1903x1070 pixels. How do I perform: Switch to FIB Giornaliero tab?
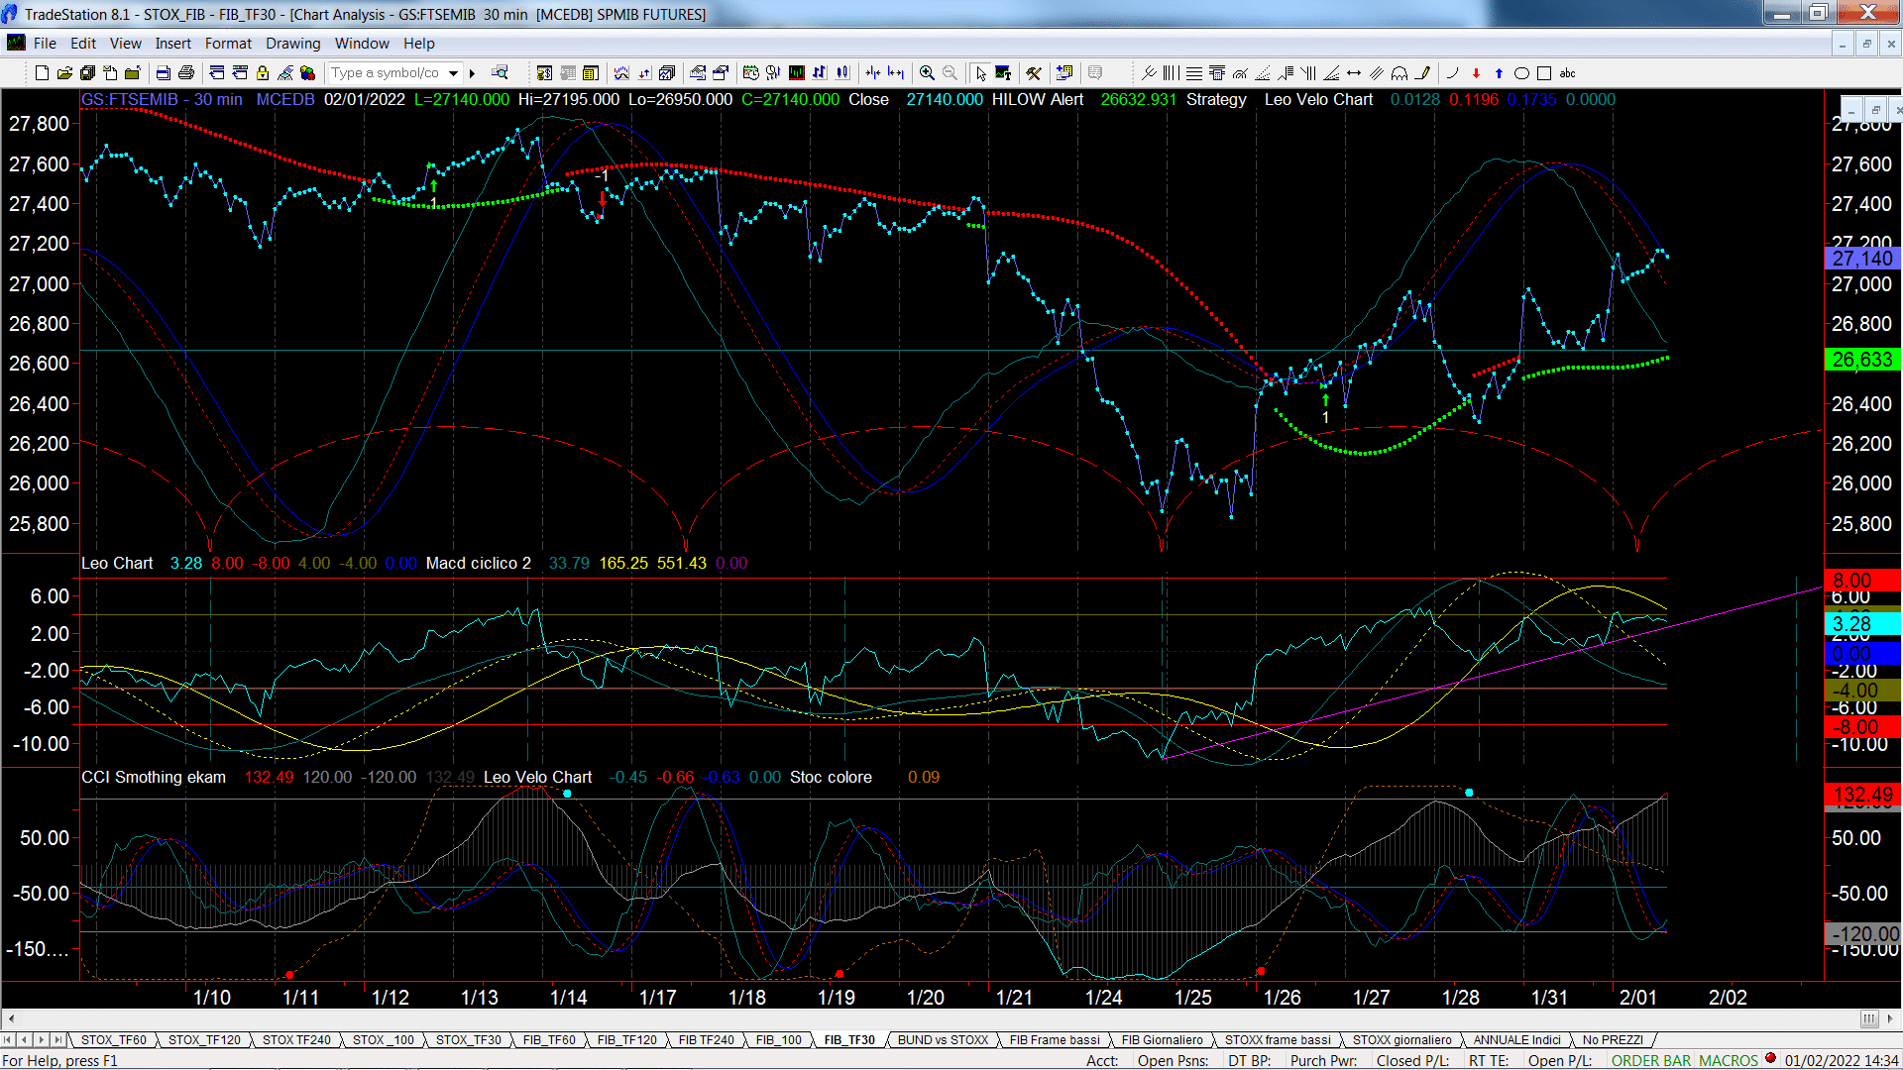(1163, 1040)
